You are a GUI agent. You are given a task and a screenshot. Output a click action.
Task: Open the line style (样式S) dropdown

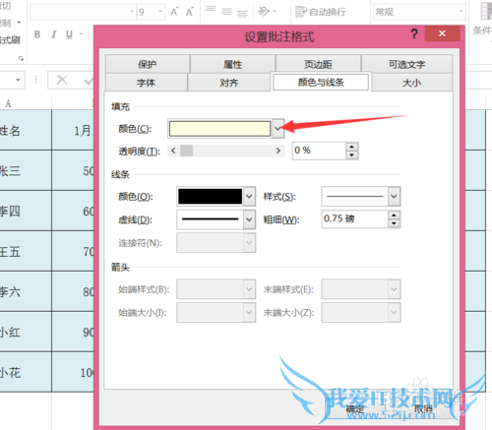394,197
